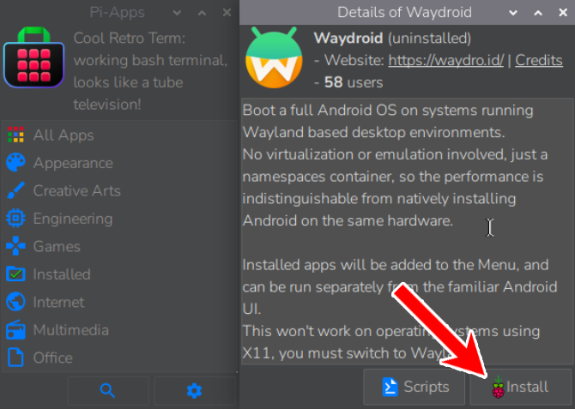The width and height of the screenshot is (575, 409).
Task: Install Waydroid with the Install button
Action: point(520,388)
